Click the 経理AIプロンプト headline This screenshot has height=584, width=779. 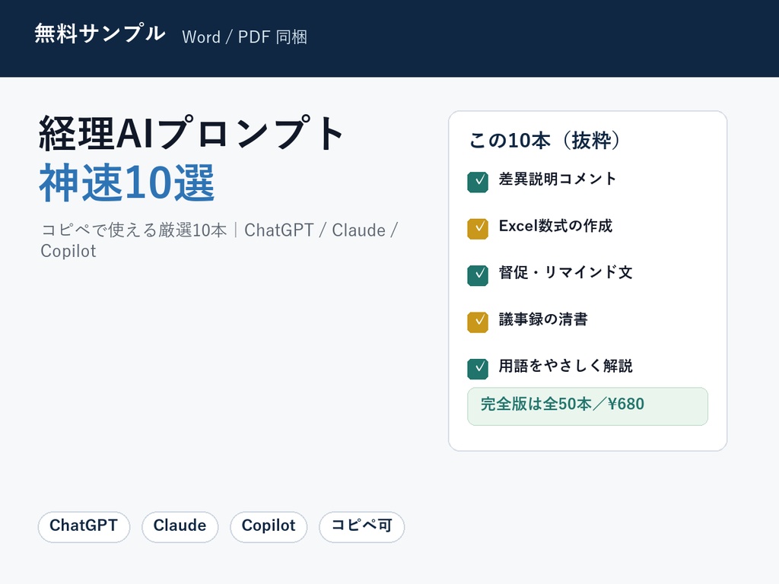(x=192, y=133)
